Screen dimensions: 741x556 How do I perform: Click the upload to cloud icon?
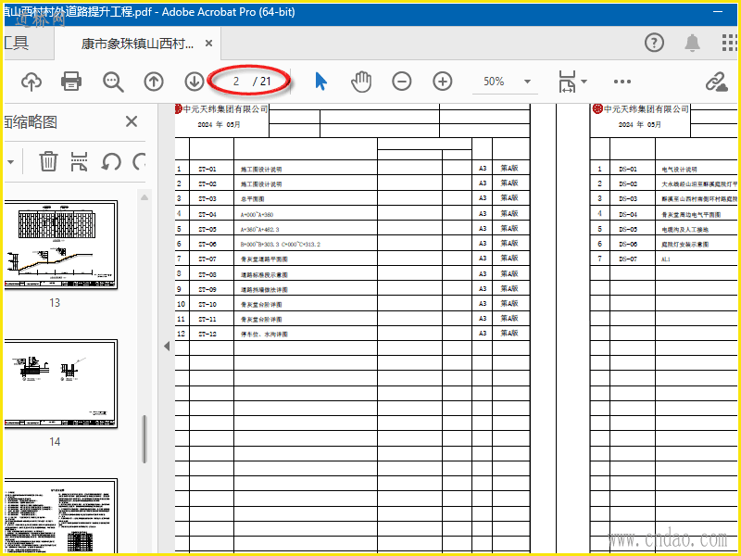(31, 82)
